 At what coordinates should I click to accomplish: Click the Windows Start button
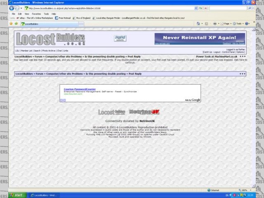pyautogui.click(x=16, y=195)
